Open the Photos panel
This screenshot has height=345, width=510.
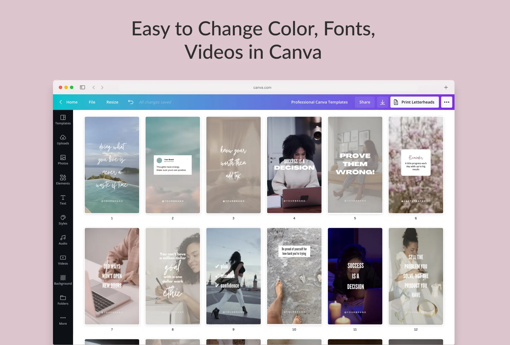click(x=63, y=160)
